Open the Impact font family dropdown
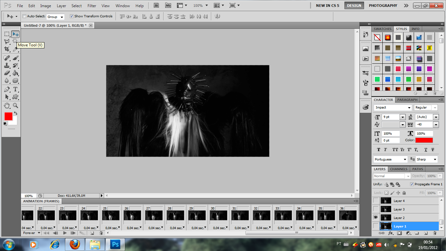 (409, 108)
